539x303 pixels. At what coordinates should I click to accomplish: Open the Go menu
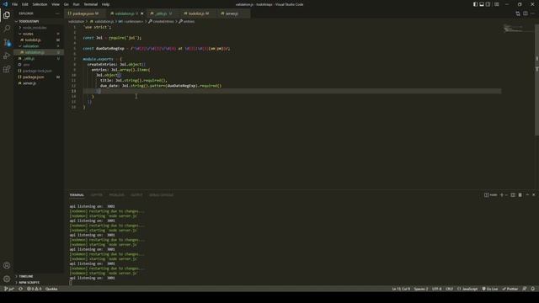pos(67,4)
